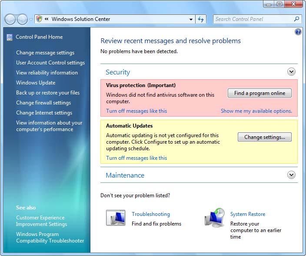This screenshot has width=306, height=256.
Task: Open Windows Update from the sidebar
Action: (x=36, y=83)
